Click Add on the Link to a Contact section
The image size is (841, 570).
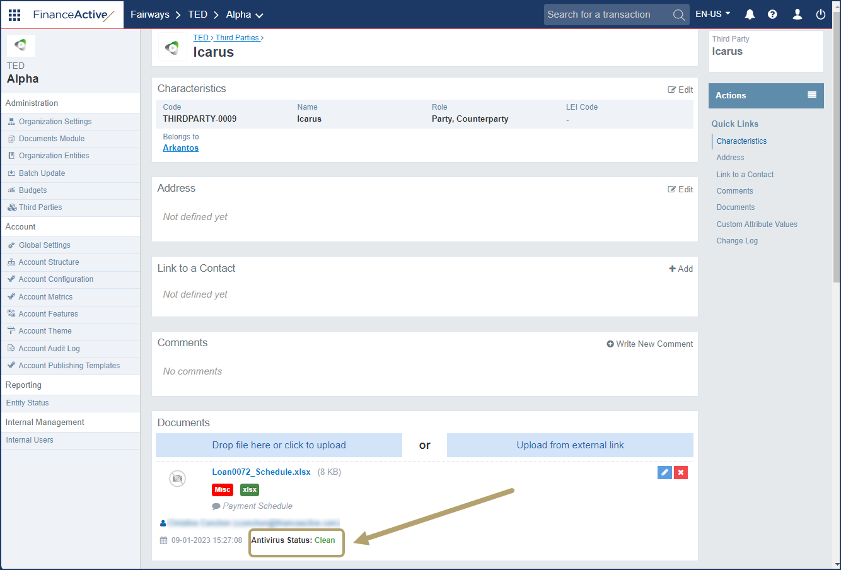[x=681, y=268]
